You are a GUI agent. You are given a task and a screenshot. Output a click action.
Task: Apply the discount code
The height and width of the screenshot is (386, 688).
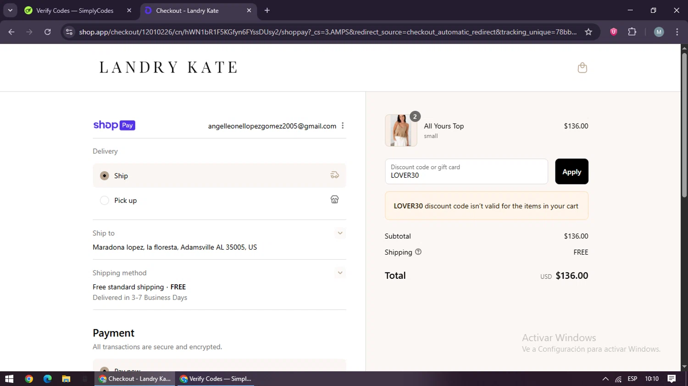[571, 172]
